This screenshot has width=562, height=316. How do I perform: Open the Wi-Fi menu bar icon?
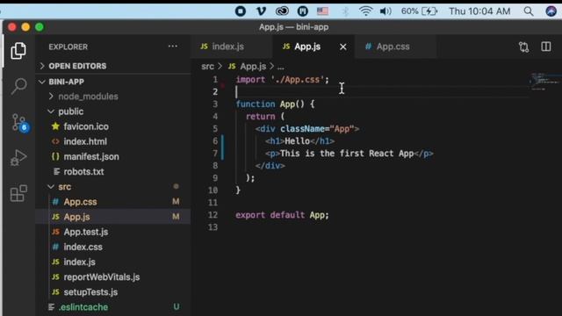pyautogui.click(x=365, y=11)
